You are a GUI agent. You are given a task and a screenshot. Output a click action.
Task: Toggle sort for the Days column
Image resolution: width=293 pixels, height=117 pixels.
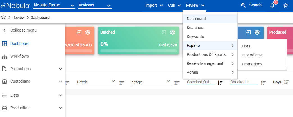point(286,82)
